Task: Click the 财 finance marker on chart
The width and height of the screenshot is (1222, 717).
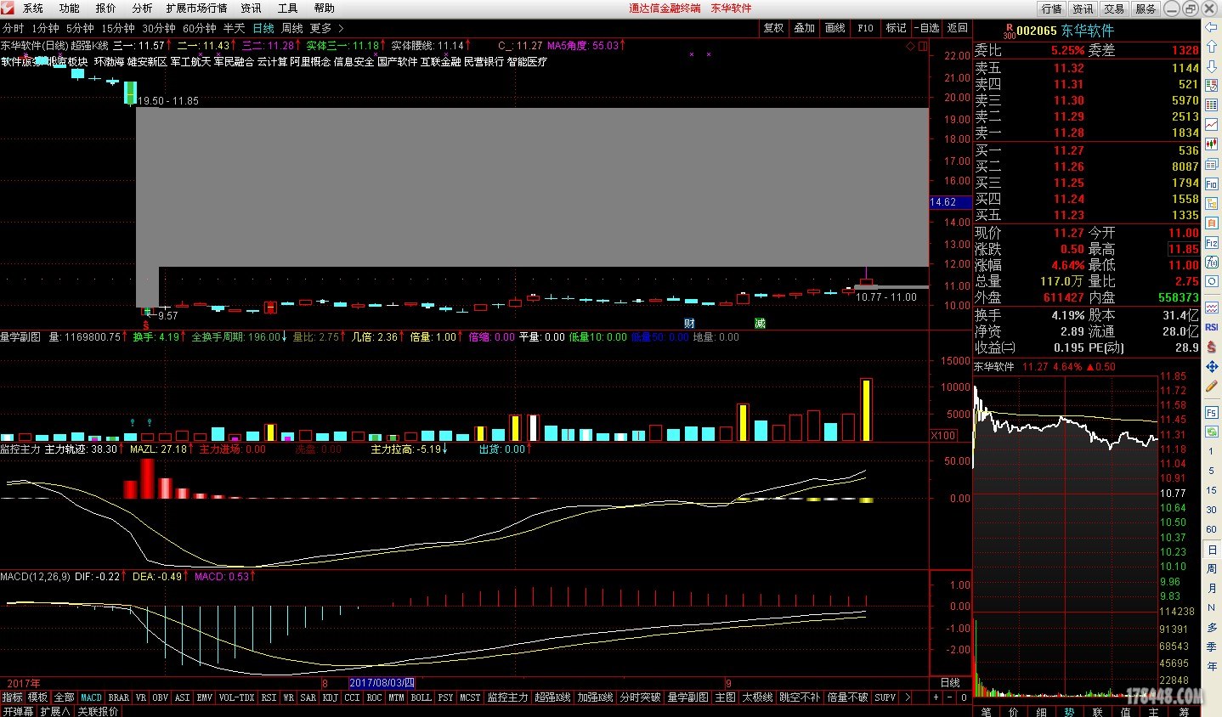Action: 689,324
